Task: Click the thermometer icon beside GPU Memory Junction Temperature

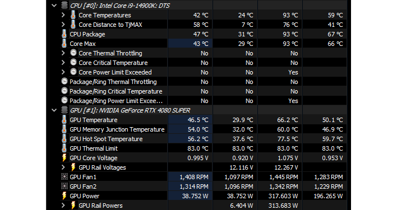Action: [64, 129]
